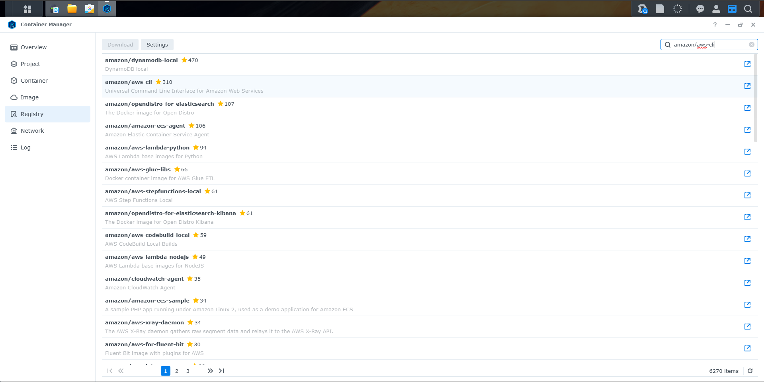
Task: Open the Overview section
Action: coord(48,47)
